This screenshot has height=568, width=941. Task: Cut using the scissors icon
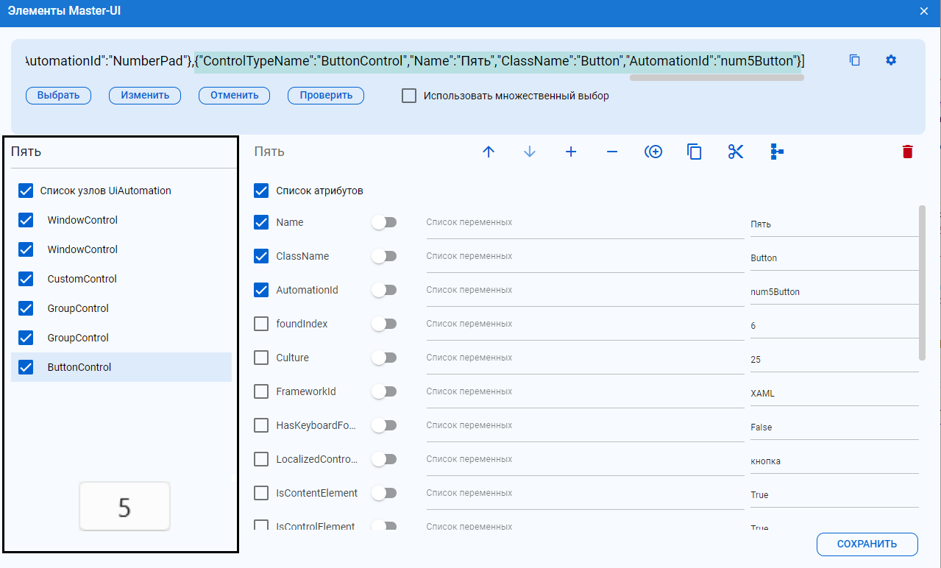click(x=736, y=152)
